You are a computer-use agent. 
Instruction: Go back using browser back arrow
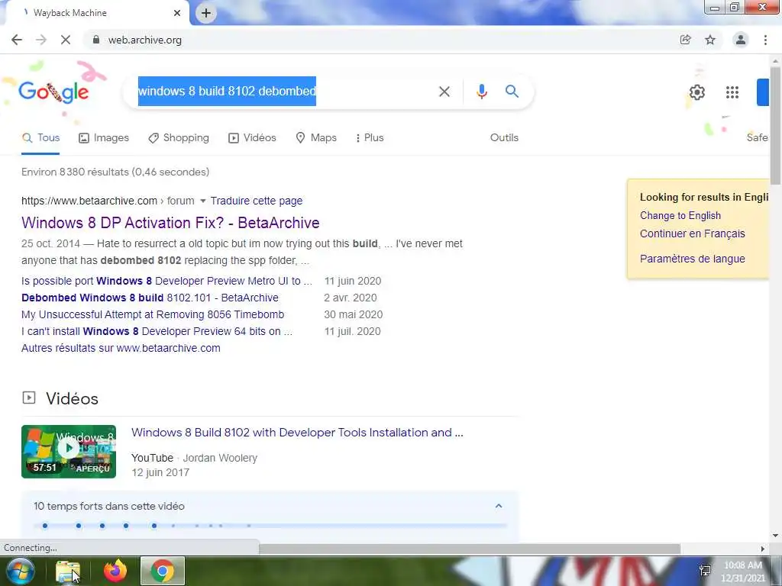pyautogui.click(x=17, y=40)
